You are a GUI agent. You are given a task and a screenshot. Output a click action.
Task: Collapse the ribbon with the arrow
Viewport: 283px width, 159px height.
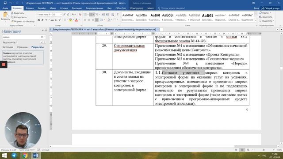point(280,26)
